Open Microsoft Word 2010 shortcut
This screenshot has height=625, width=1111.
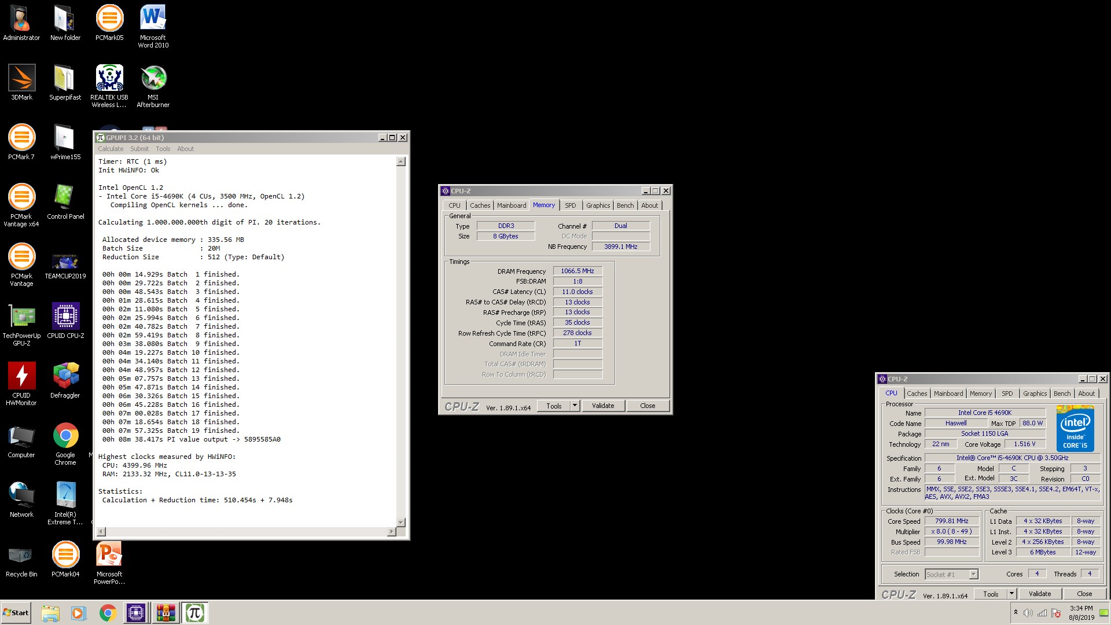153,27
